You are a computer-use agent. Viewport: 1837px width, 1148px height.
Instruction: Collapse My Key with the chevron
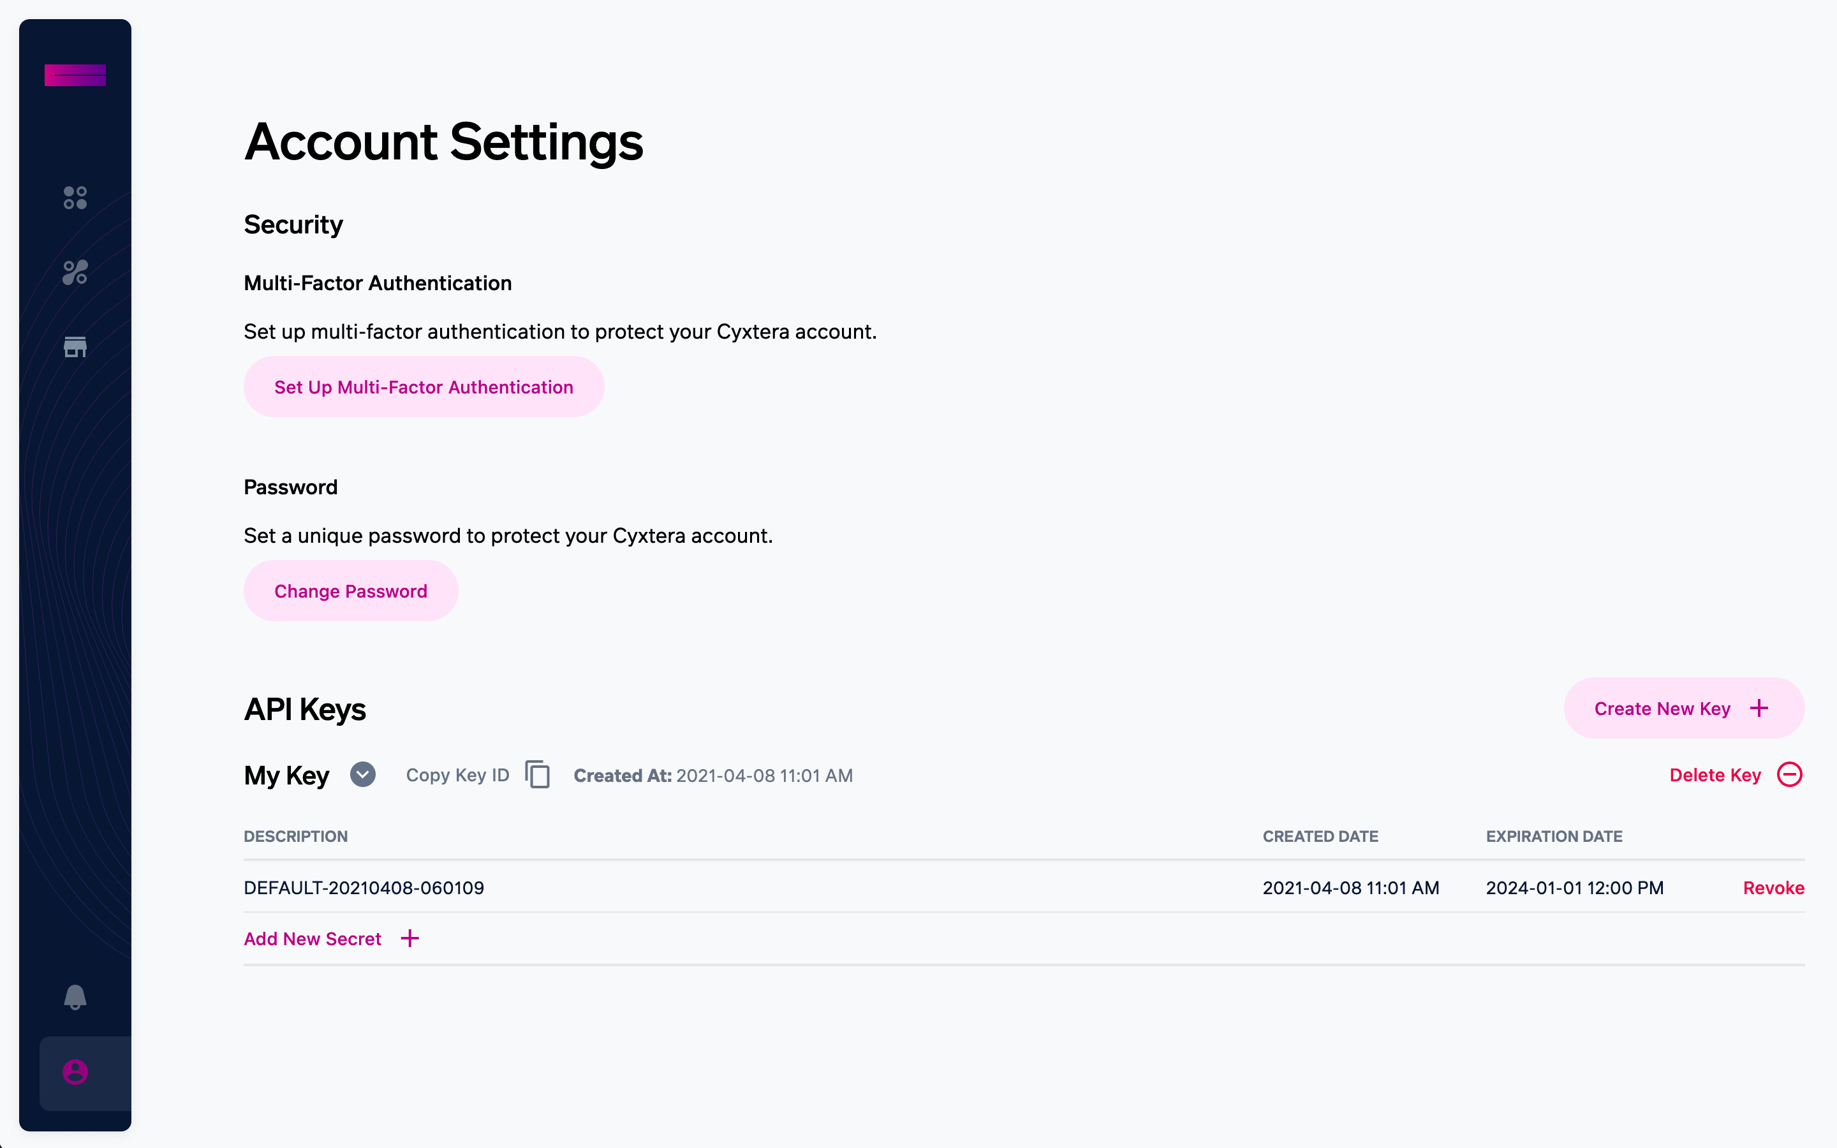(363, 774)
